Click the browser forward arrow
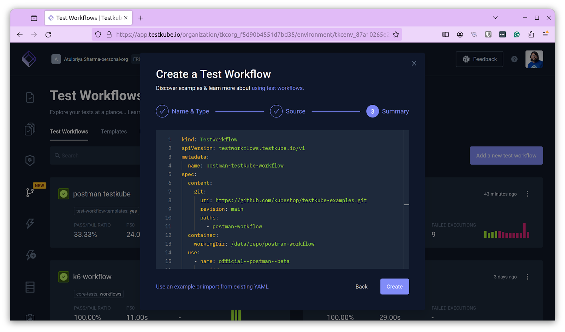Viewport: 565px width, 332px height. (x=34, y=35)
